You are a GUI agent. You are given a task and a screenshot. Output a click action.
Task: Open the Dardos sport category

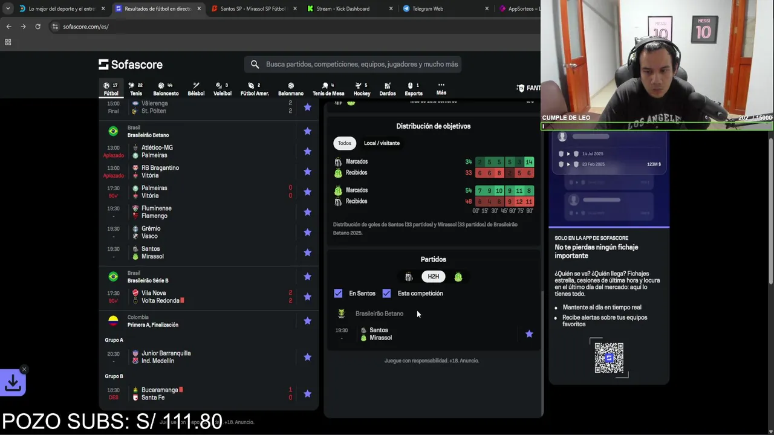(388, 89)
